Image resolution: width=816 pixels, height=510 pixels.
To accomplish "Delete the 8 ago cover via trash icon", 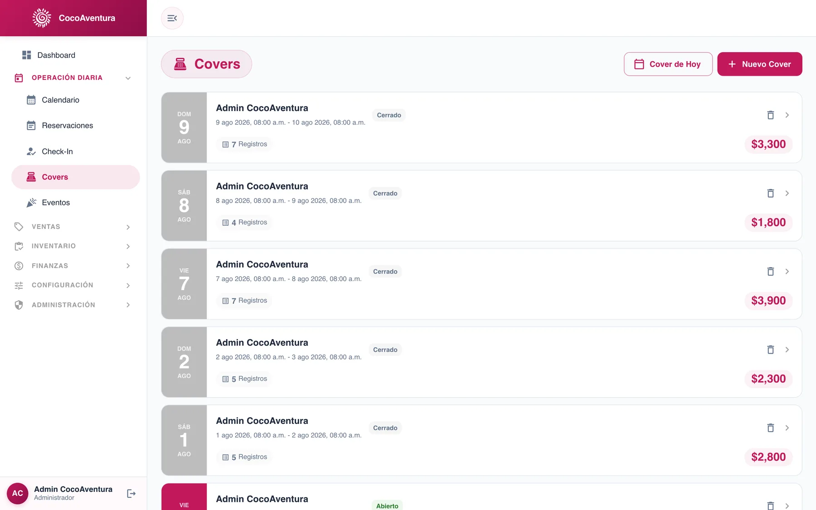I will click(x=770, y=193).
